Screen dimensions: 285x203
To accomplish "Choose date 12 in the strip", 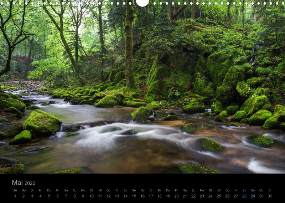I will point(109,196).
